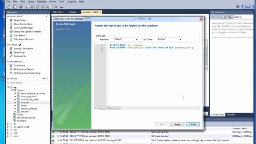Click the Filter objects search field

click(x=29, y=83)
